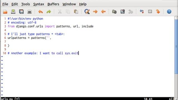The image size is (178, 100).
Task: Click the 'from' keyword on line 3
Action: [x=11, y=26]
